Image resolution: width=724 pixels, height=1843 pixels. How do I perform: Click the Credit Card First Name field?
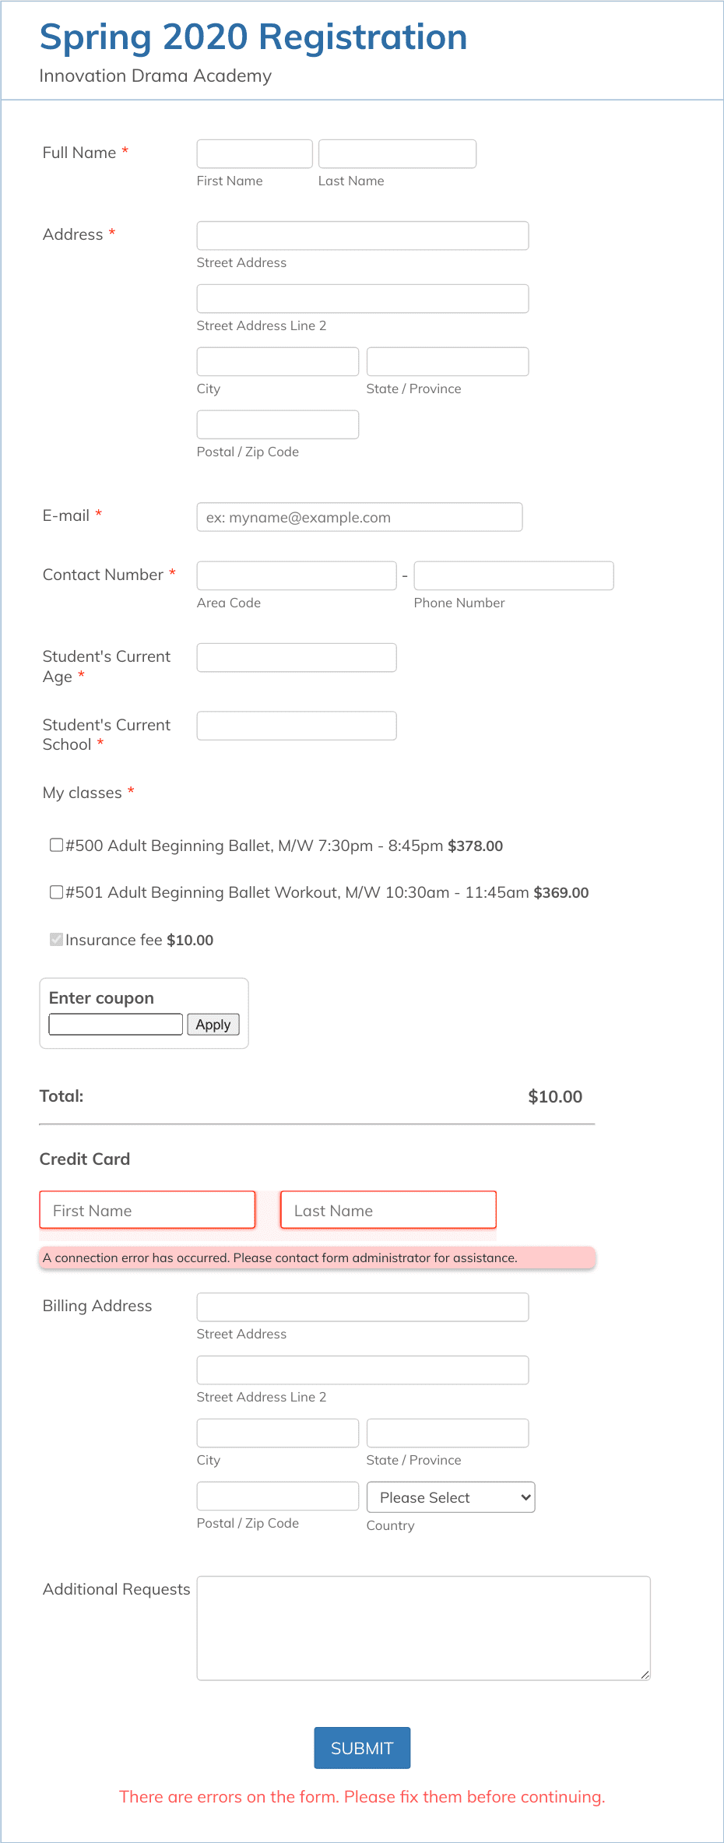[x=147, y=1210]
